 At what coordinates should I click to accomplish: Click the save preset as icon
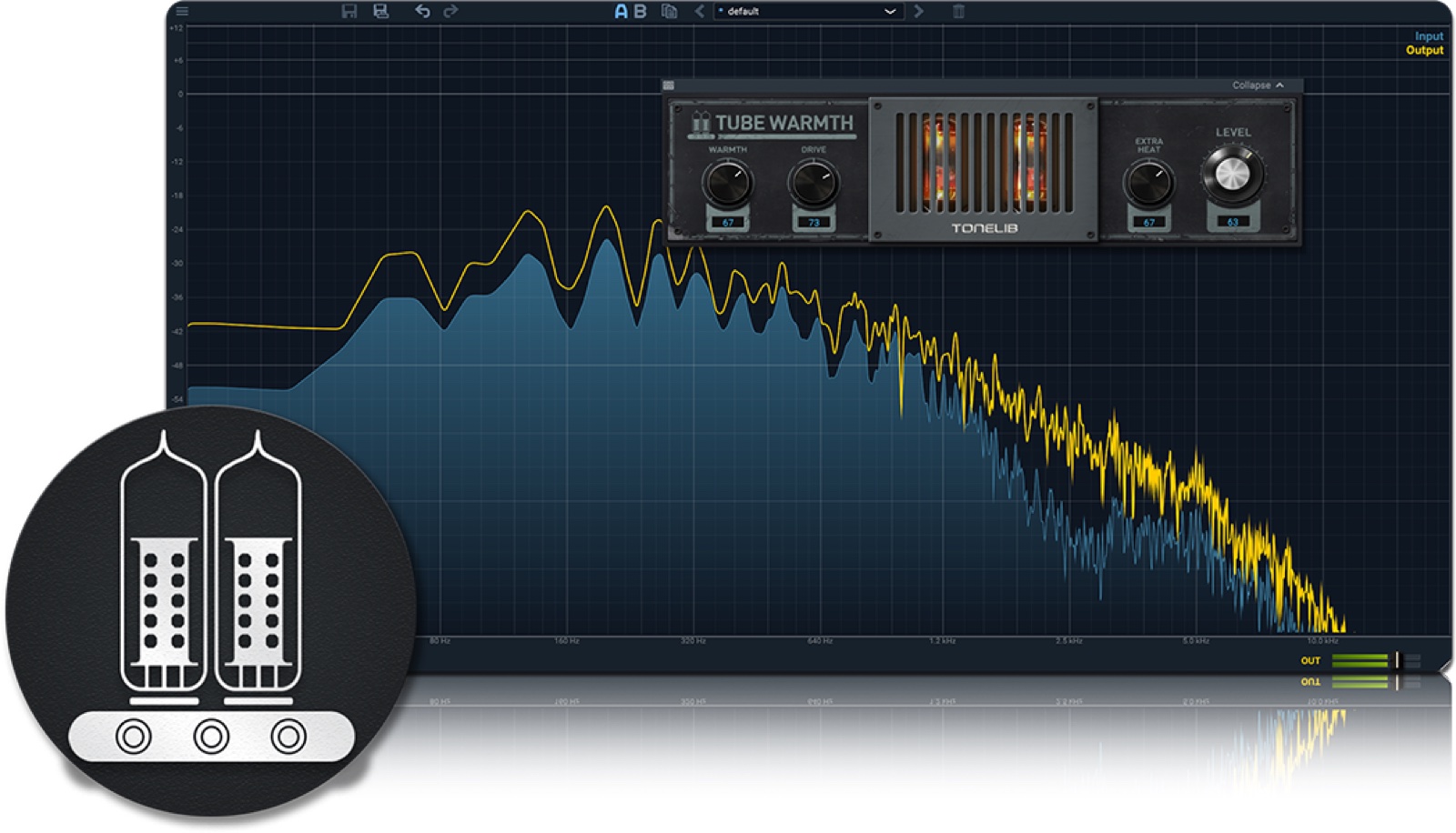[381, 11]
